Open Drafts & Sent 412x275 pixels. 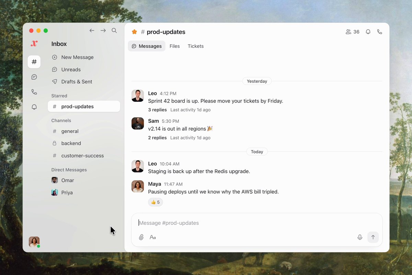tap(84, 82)
